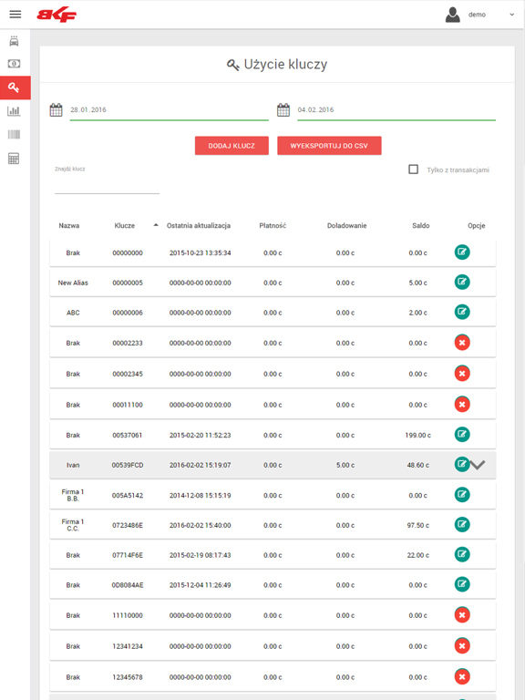The width and height of the screenshot is (525, 700).
Task: Open the money sidebar icon
Action: pos(15,64)
